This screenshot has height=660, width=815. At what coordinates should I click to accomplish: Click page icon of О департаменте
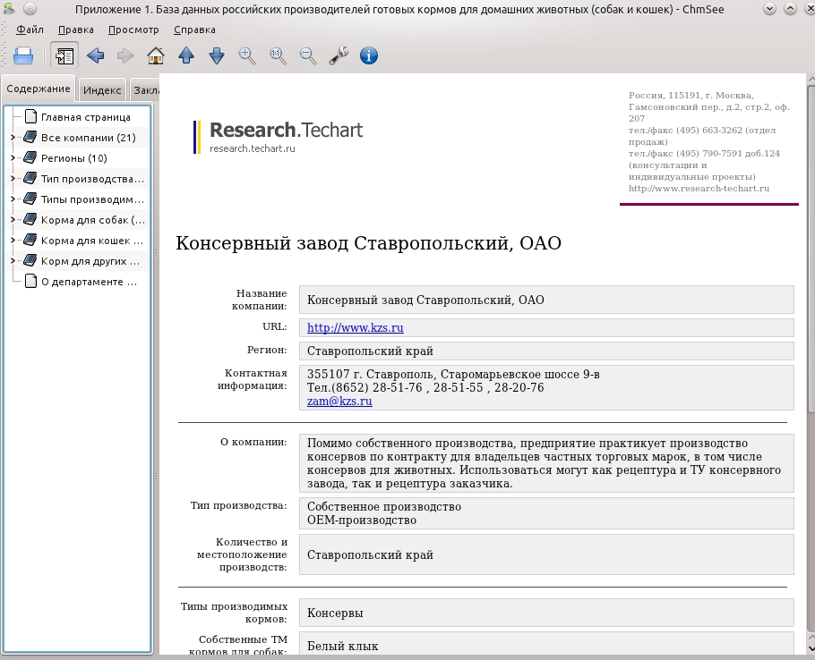(30, 281)
